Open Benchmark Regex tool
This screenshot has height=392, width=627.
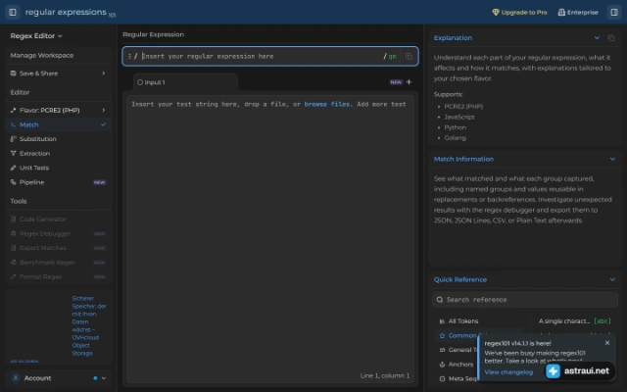(x=59, y=263)
